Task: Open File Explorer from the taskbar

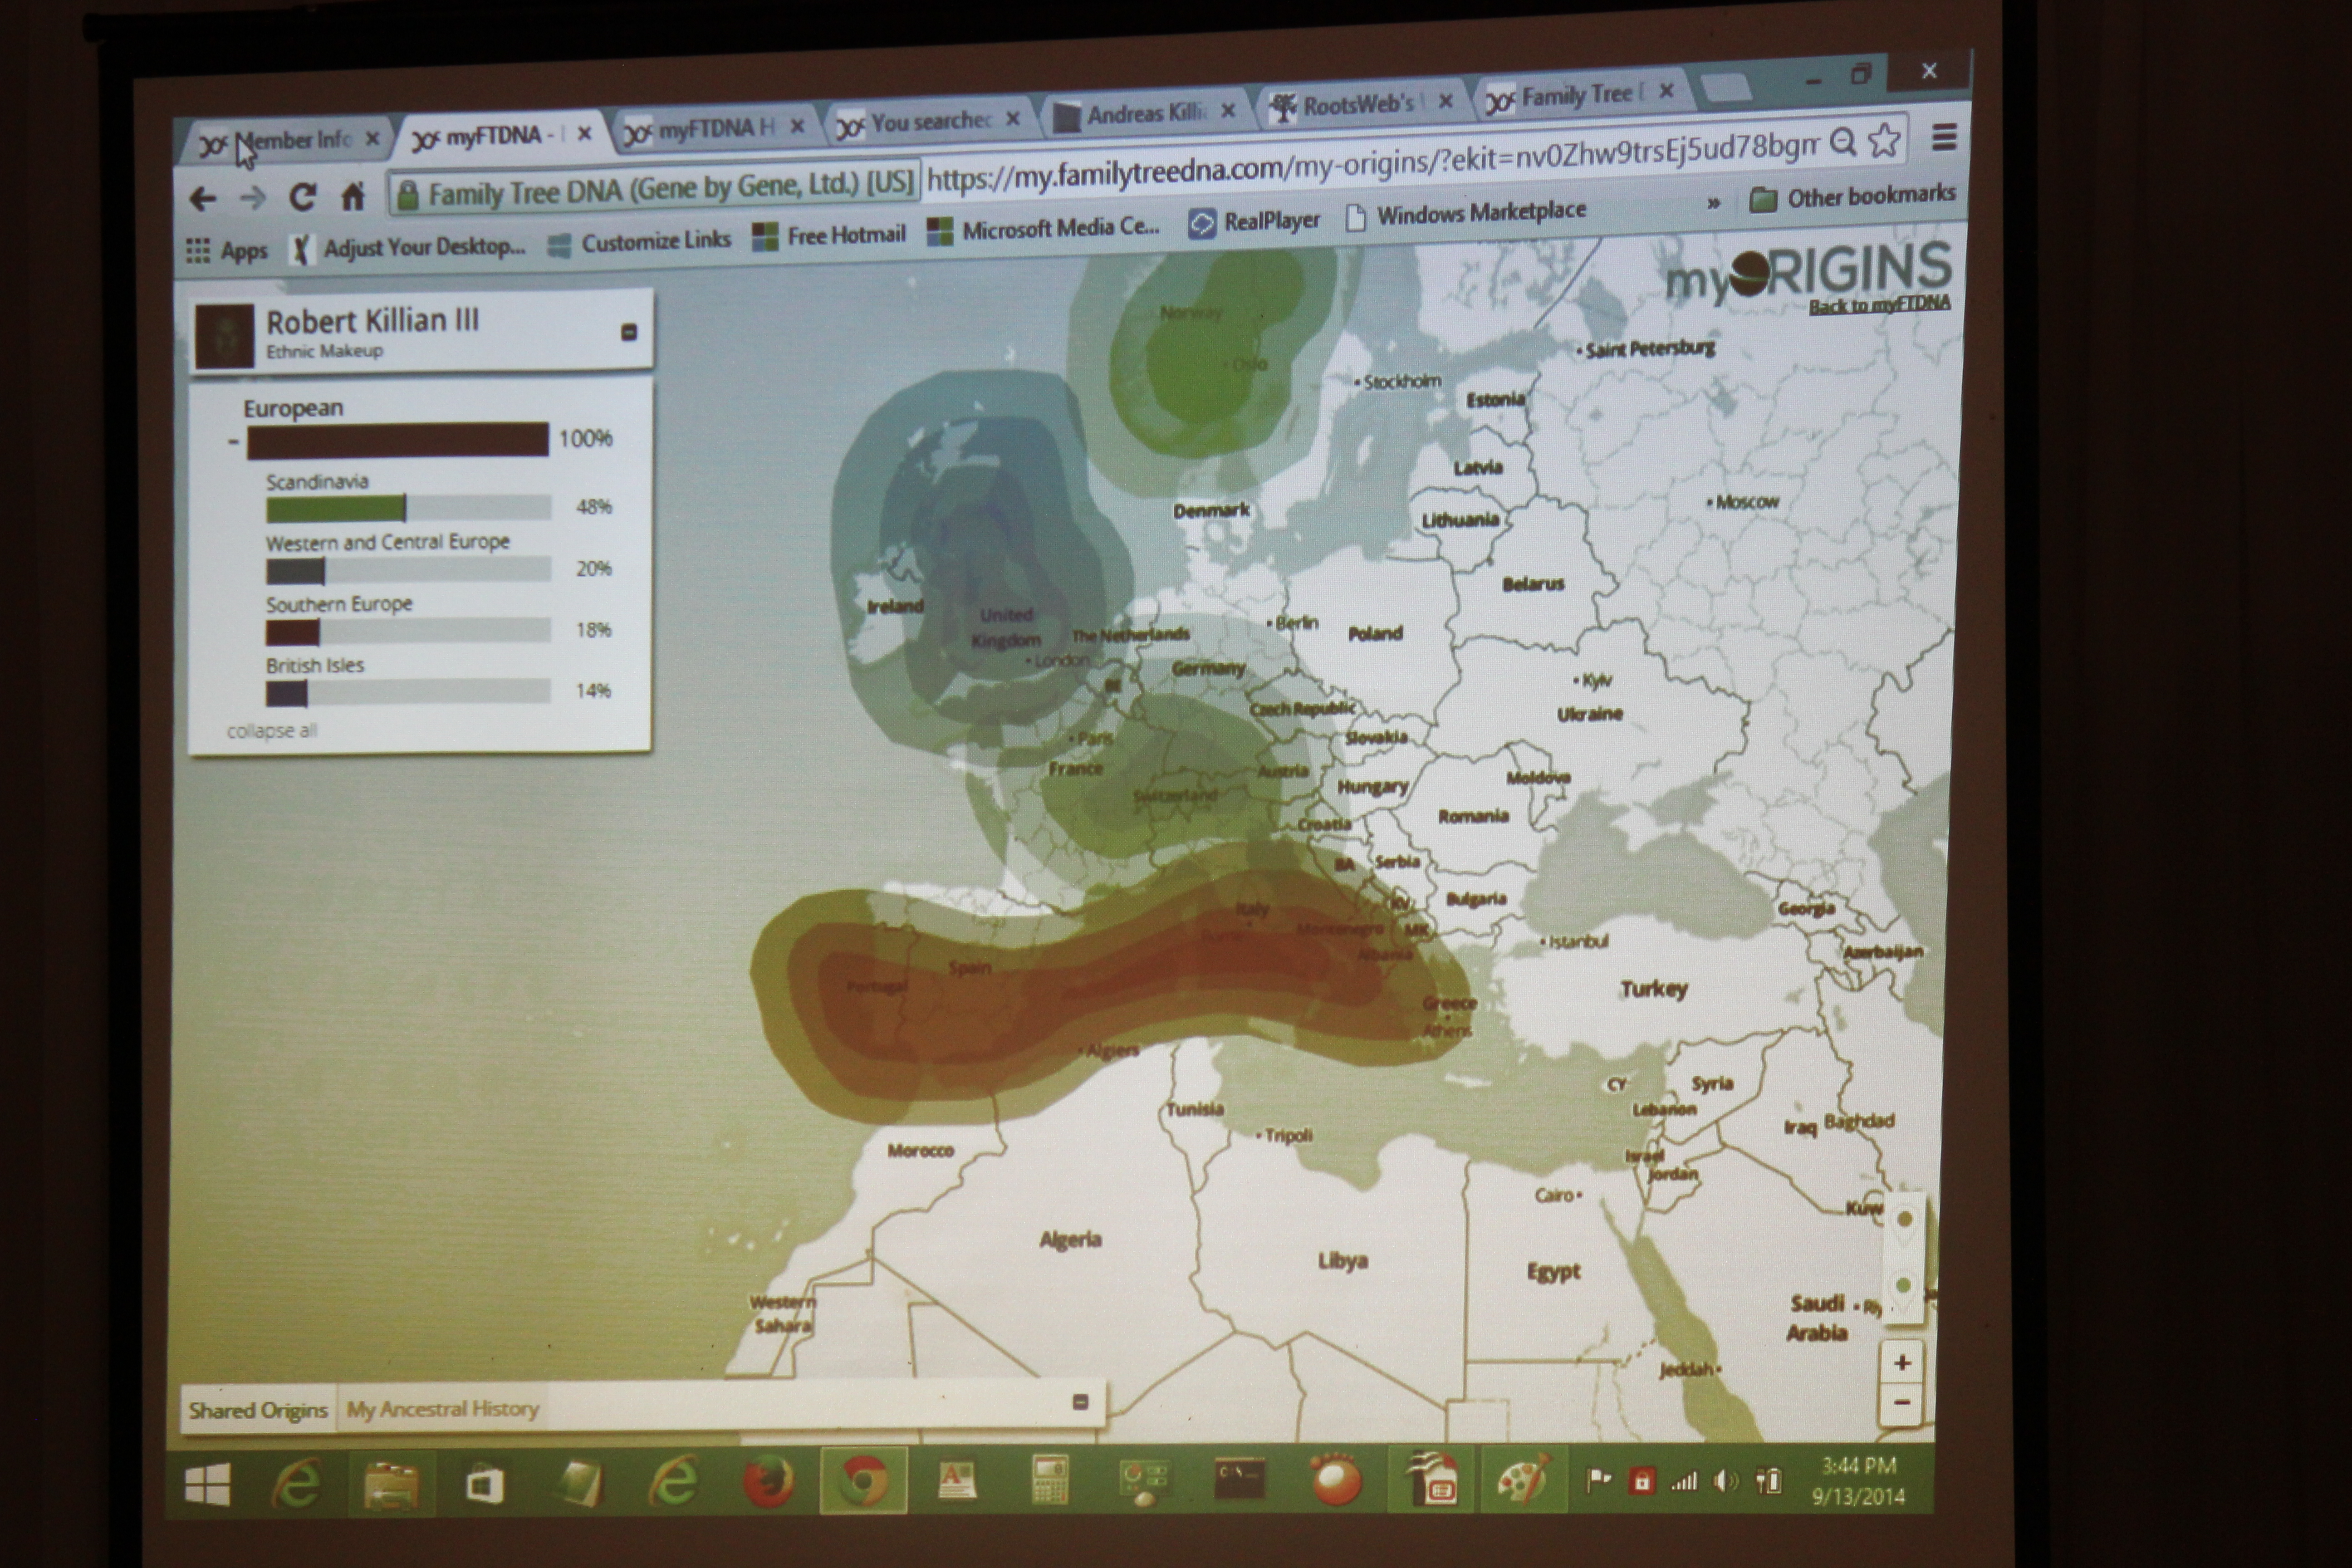Action: 391,1483
